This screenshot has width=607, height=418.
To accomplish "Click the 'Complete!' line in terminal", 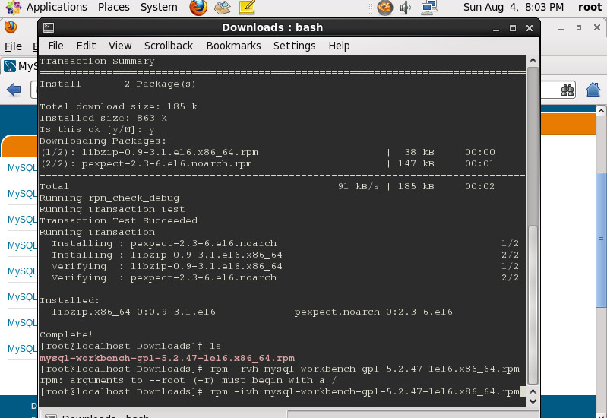I will click(x=66, y=334).
